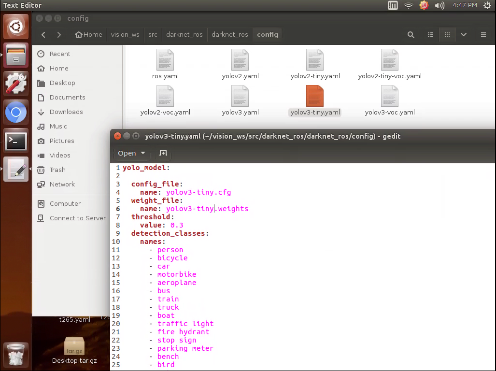Open Trash from the sidebar
Image resolution: width=496 pixels, height=371 pixels.
click(x=57, y=170)
